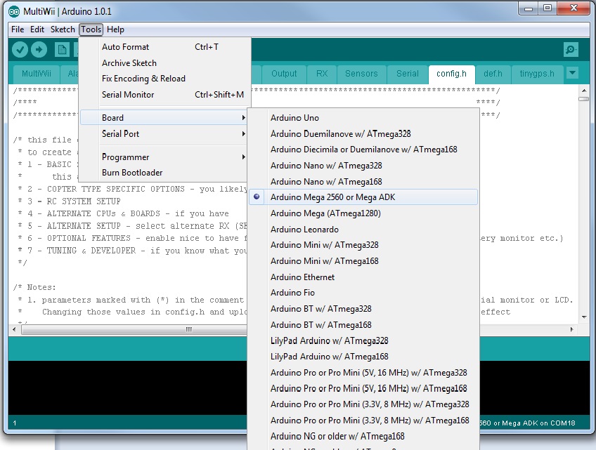Select the Arduino Mega 2560 or Mega ADK board
This screenshot has height=450, width=596.
tap(363, 197)
